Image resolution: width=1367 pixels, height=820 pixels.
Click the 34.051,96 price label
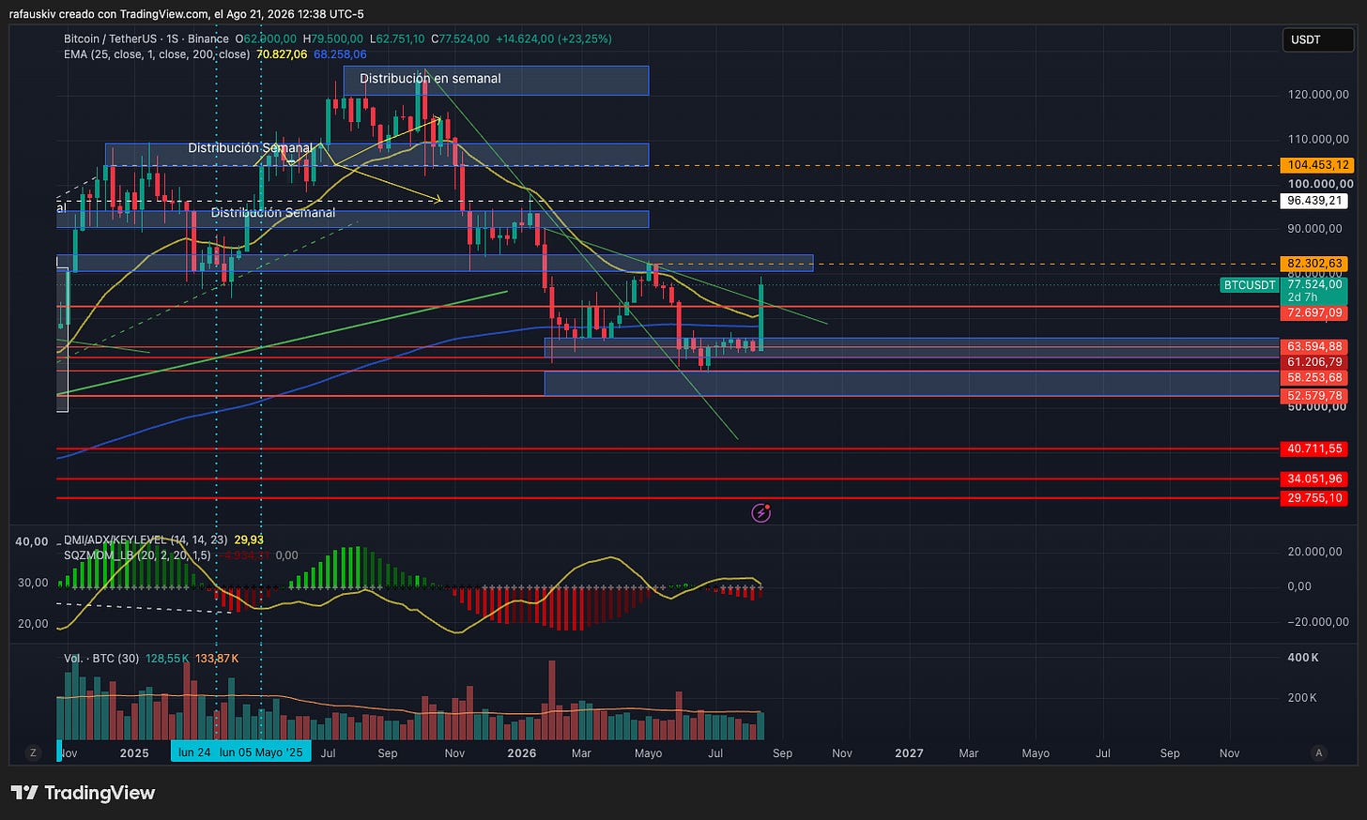coord(1314,479)
